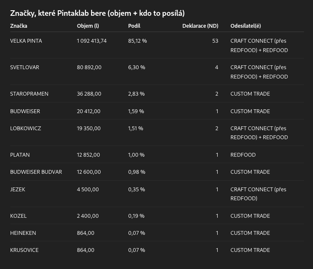Click the table title heading
Viewport: 313px width, 269px height.
(97, 13)
